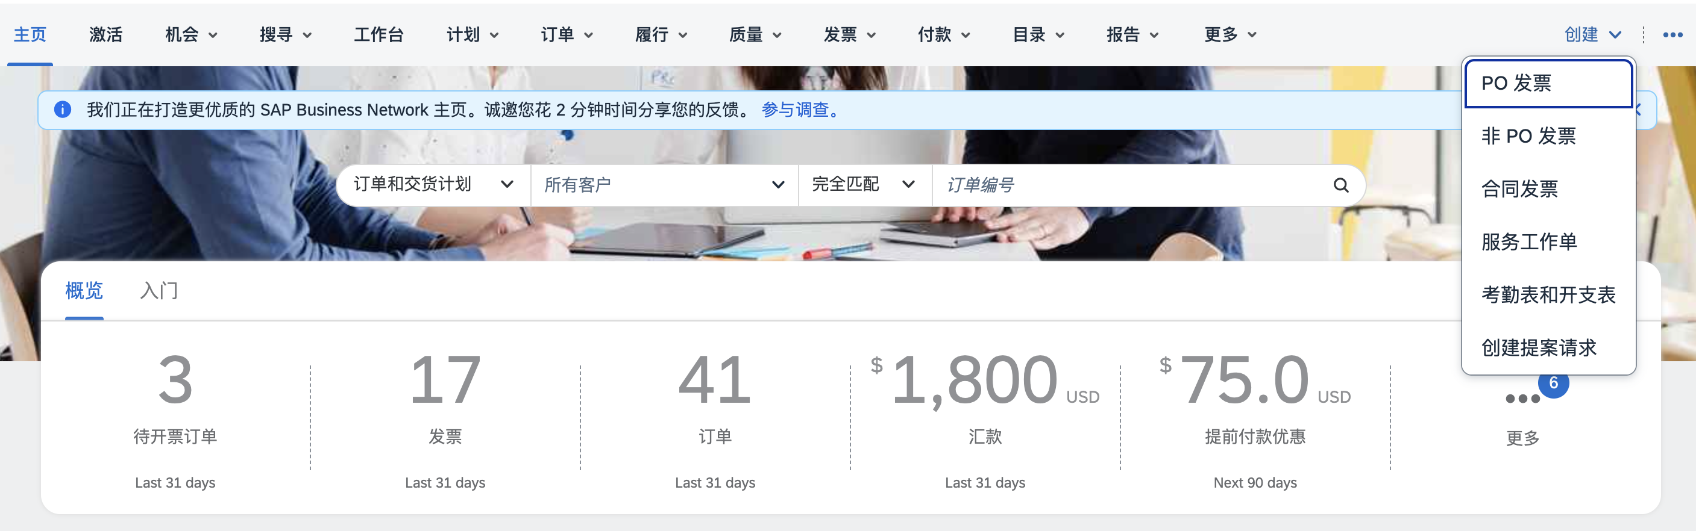Select PO 发票 from the create menu
The width and height of the screenshot is (1696, 531).
point(1547,84)
